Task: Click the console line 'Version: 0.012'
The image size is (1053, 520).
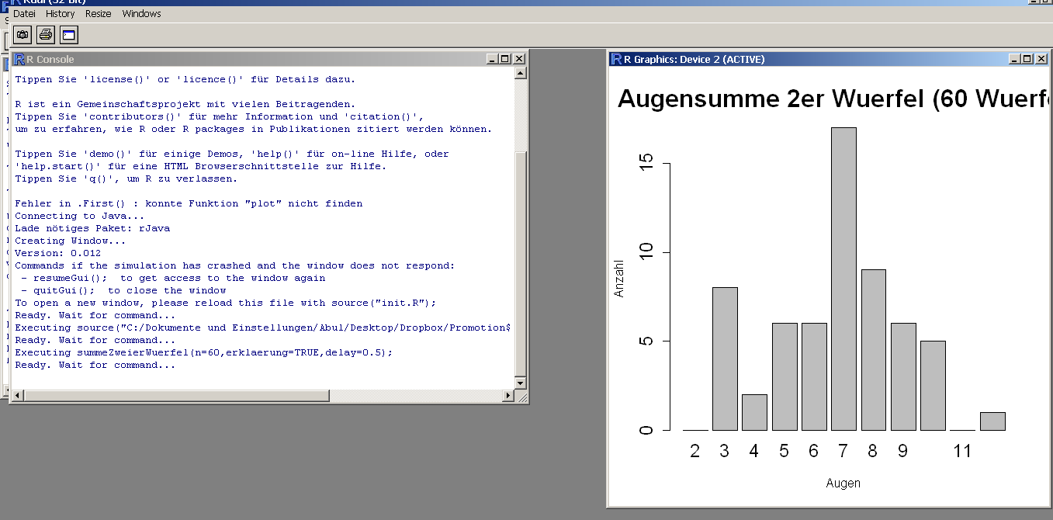Action: (x=57, y=253)
